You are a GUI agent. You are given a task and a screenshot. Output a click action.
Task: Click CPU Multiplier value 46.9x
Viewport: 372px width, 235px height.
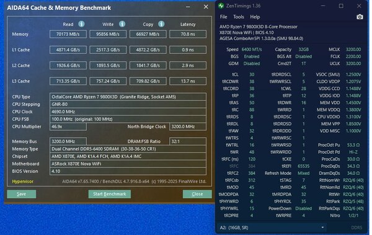[68, 126]
